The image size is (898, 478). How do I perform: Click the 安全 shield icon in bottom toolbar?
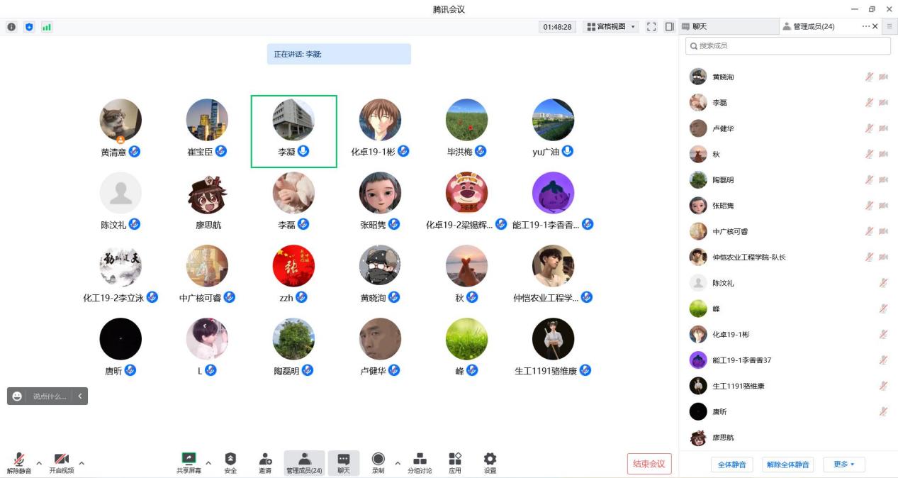click(x=230, y=462)
